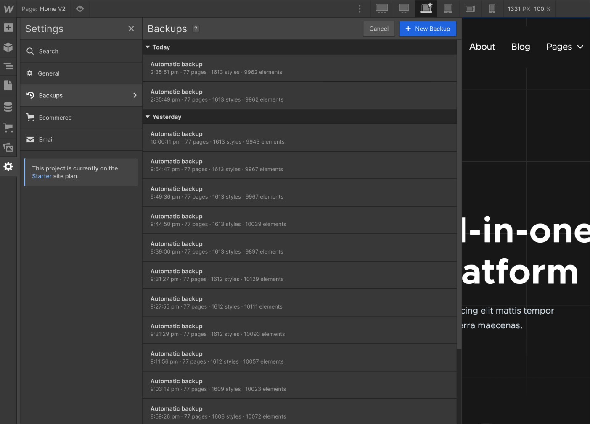Create a New Backup
The image size is (590, 424).
(428, 29)
